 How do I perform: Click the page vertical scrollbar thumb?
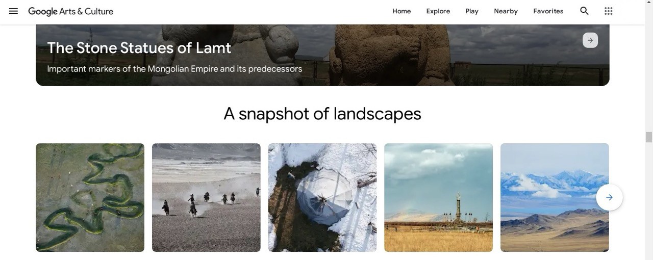(649, 137)
